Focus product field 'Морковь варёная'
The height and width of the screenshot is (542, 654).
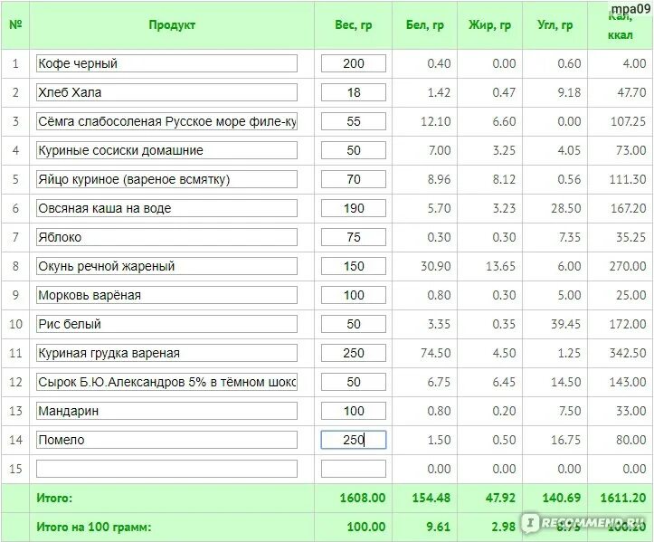[166, 295]
